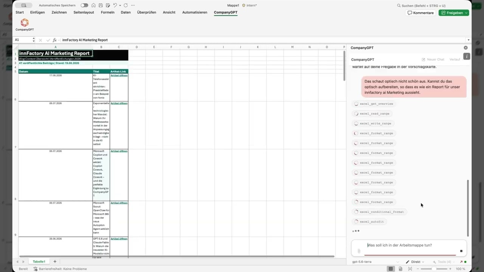Click the zoom in plus button
Viewport: 484px width, 272px height.
point(450,269)
